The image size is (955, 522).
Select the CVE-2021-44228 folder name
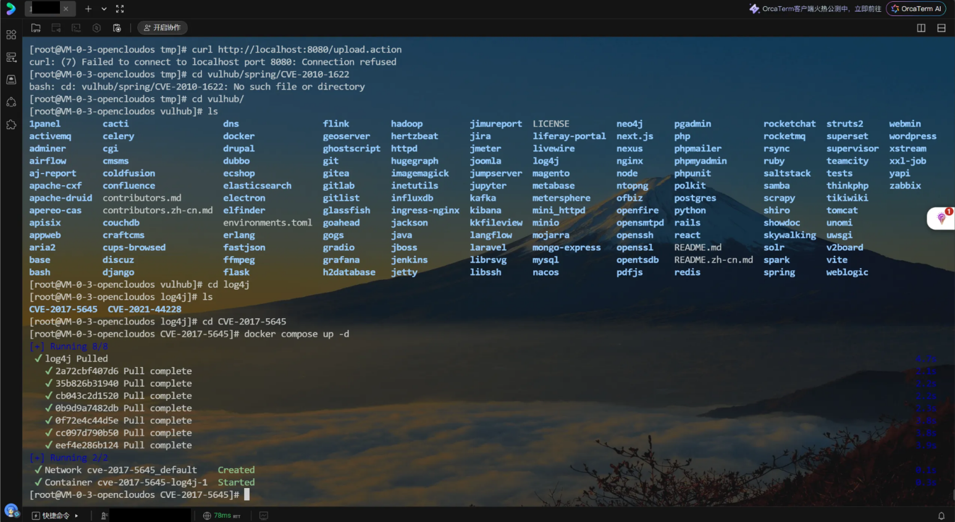click(x=145, y=309)
